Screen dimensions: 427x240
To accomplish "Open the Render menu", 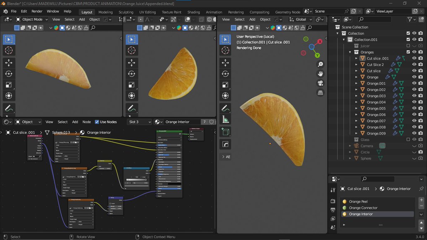I will [37, 11].
